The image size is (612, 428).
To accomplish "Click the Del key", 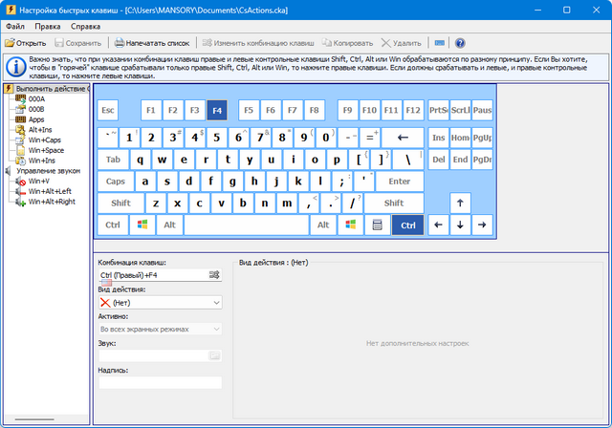I will pos(438,160).
